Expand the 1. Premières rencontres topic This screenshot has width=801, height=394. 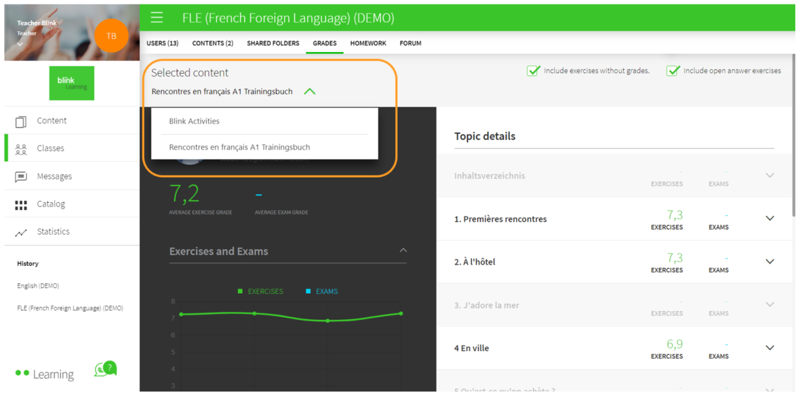(770, 218)
